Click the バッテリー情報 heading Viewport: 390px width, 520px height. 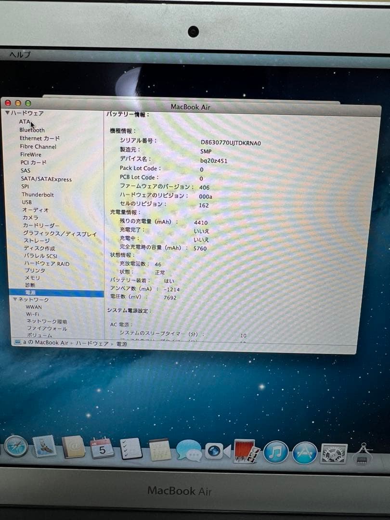pos(128,115)
